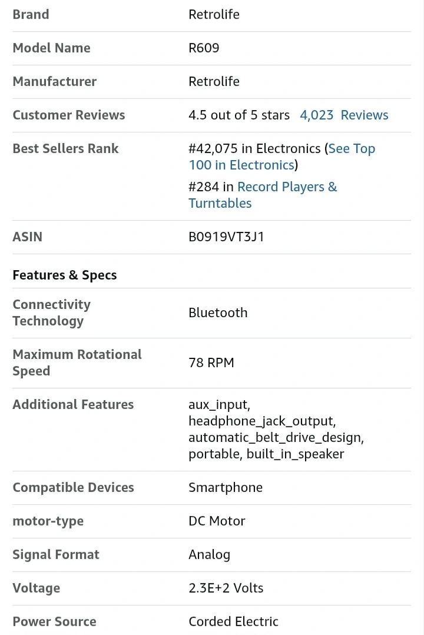Select the 4.5 out of 5 stars text
Screen dimensions: 424x635
pyautogui.click(x=238, y=115)
